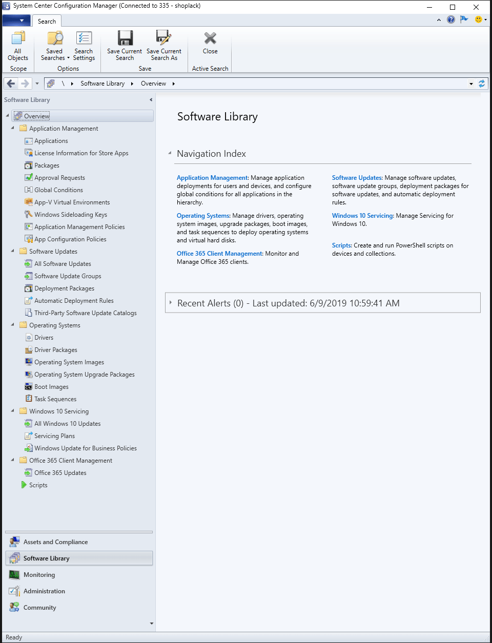The width and height of the screenshot is (492, 643).
Task: Open the Administration workspace
Action: pyautogui.click(x=79, y=591)
